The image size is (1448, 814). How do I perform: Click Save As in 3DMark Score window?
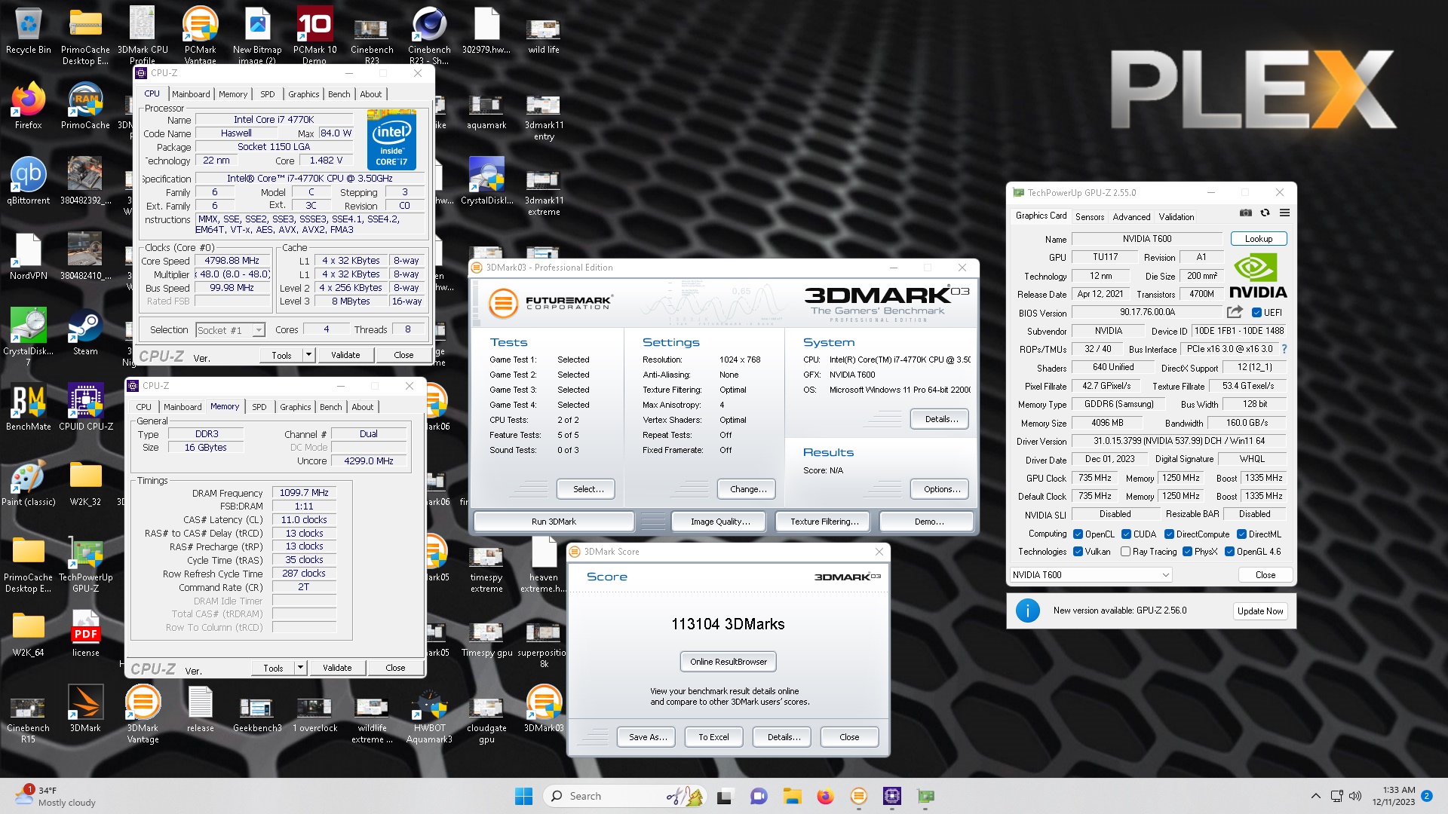tap(648, 737)
